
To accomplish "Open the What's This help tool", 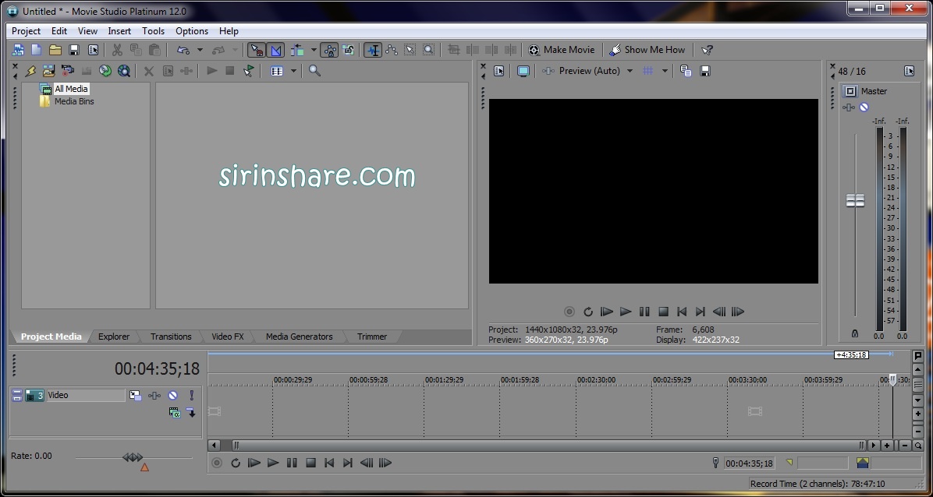I will pyautogui.click(x=707, y=50).
